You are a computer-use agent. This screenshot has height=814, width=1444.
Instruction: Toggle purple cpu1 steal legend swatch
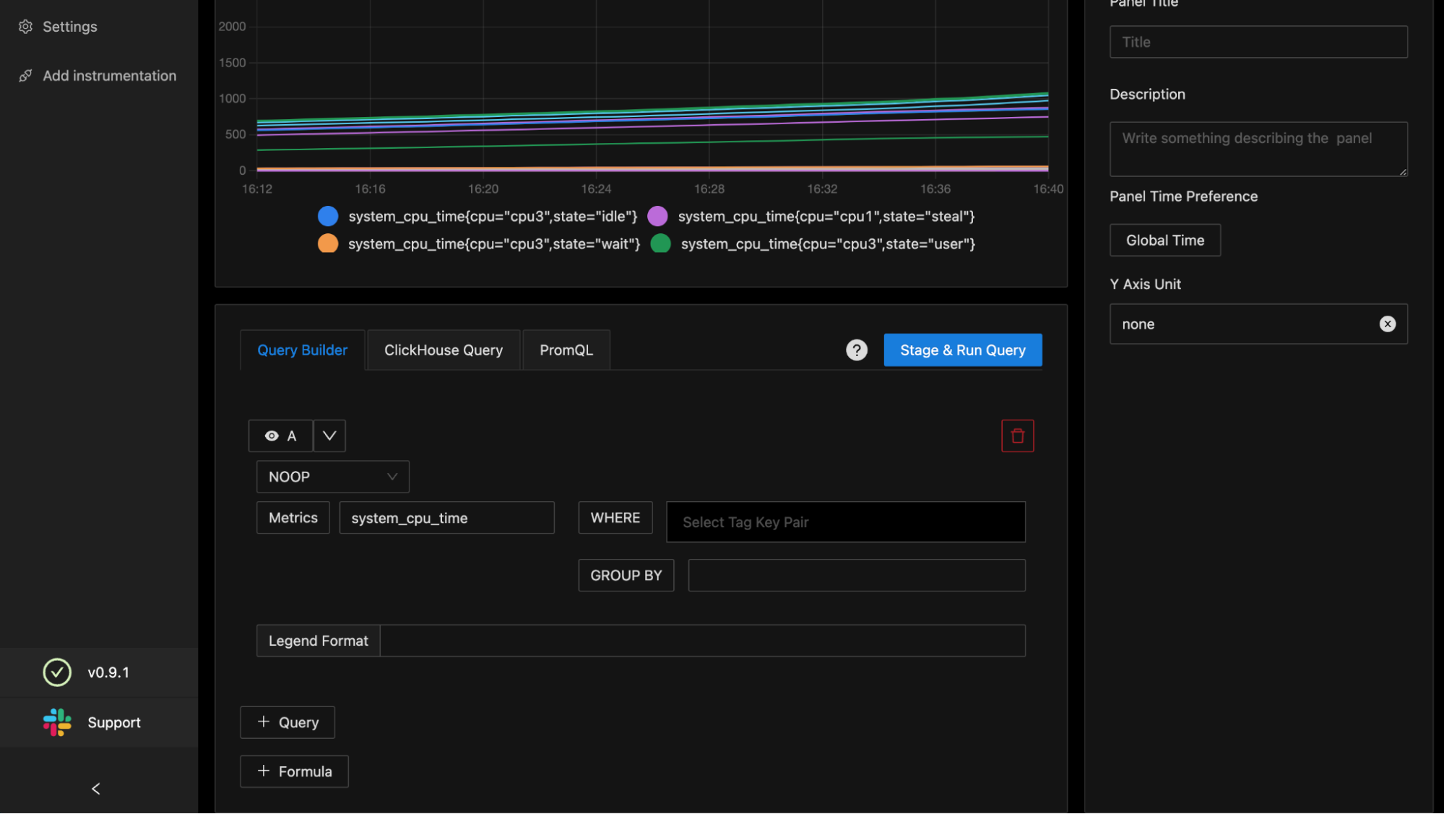pos(657,216)
